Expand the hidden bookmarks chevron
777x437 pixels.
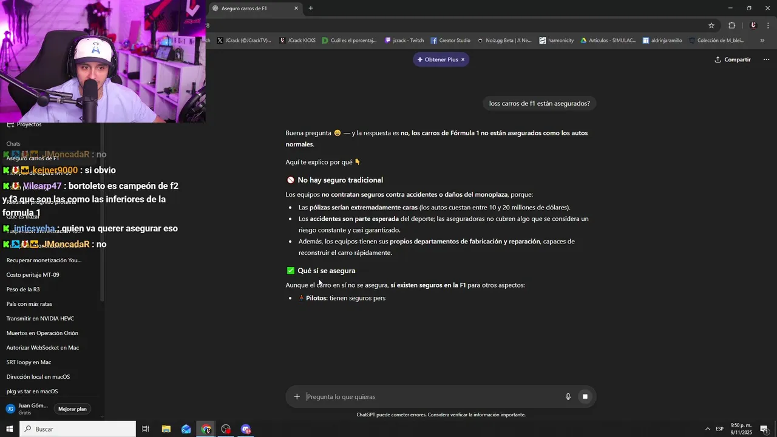(762, 41)
